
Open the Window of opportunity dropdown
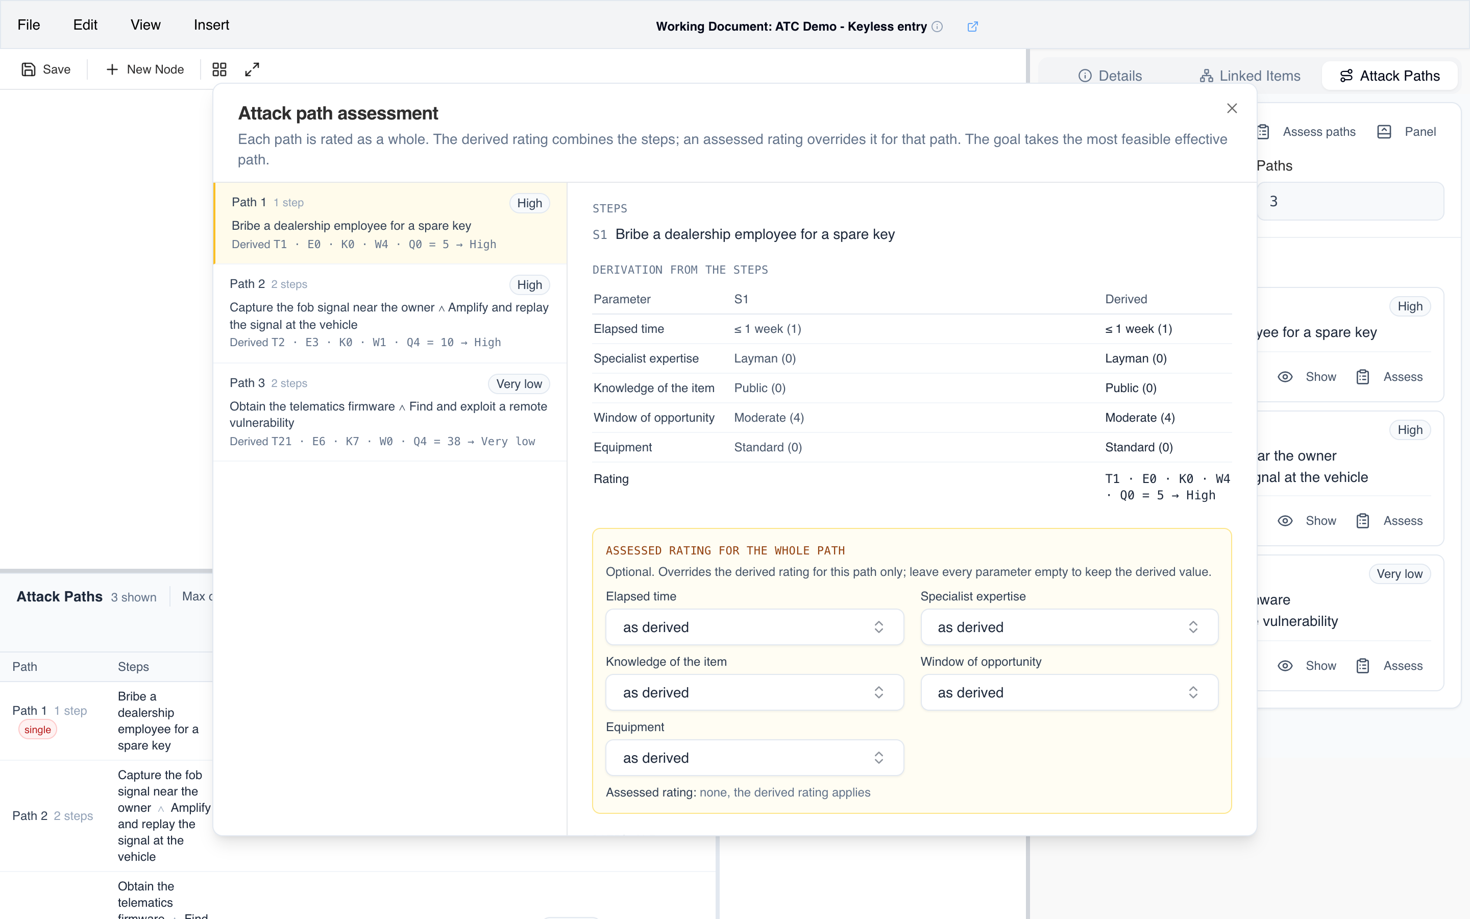(x=1069, y=692)
